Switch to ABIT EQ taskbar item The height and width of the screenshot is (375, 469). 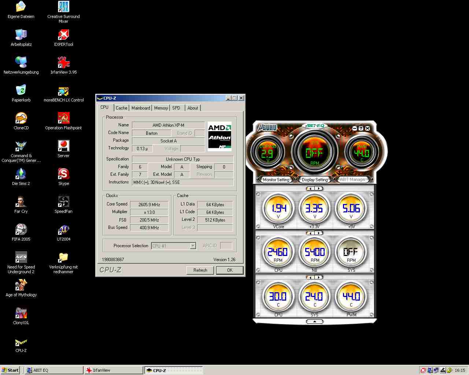tap(53, 370)
